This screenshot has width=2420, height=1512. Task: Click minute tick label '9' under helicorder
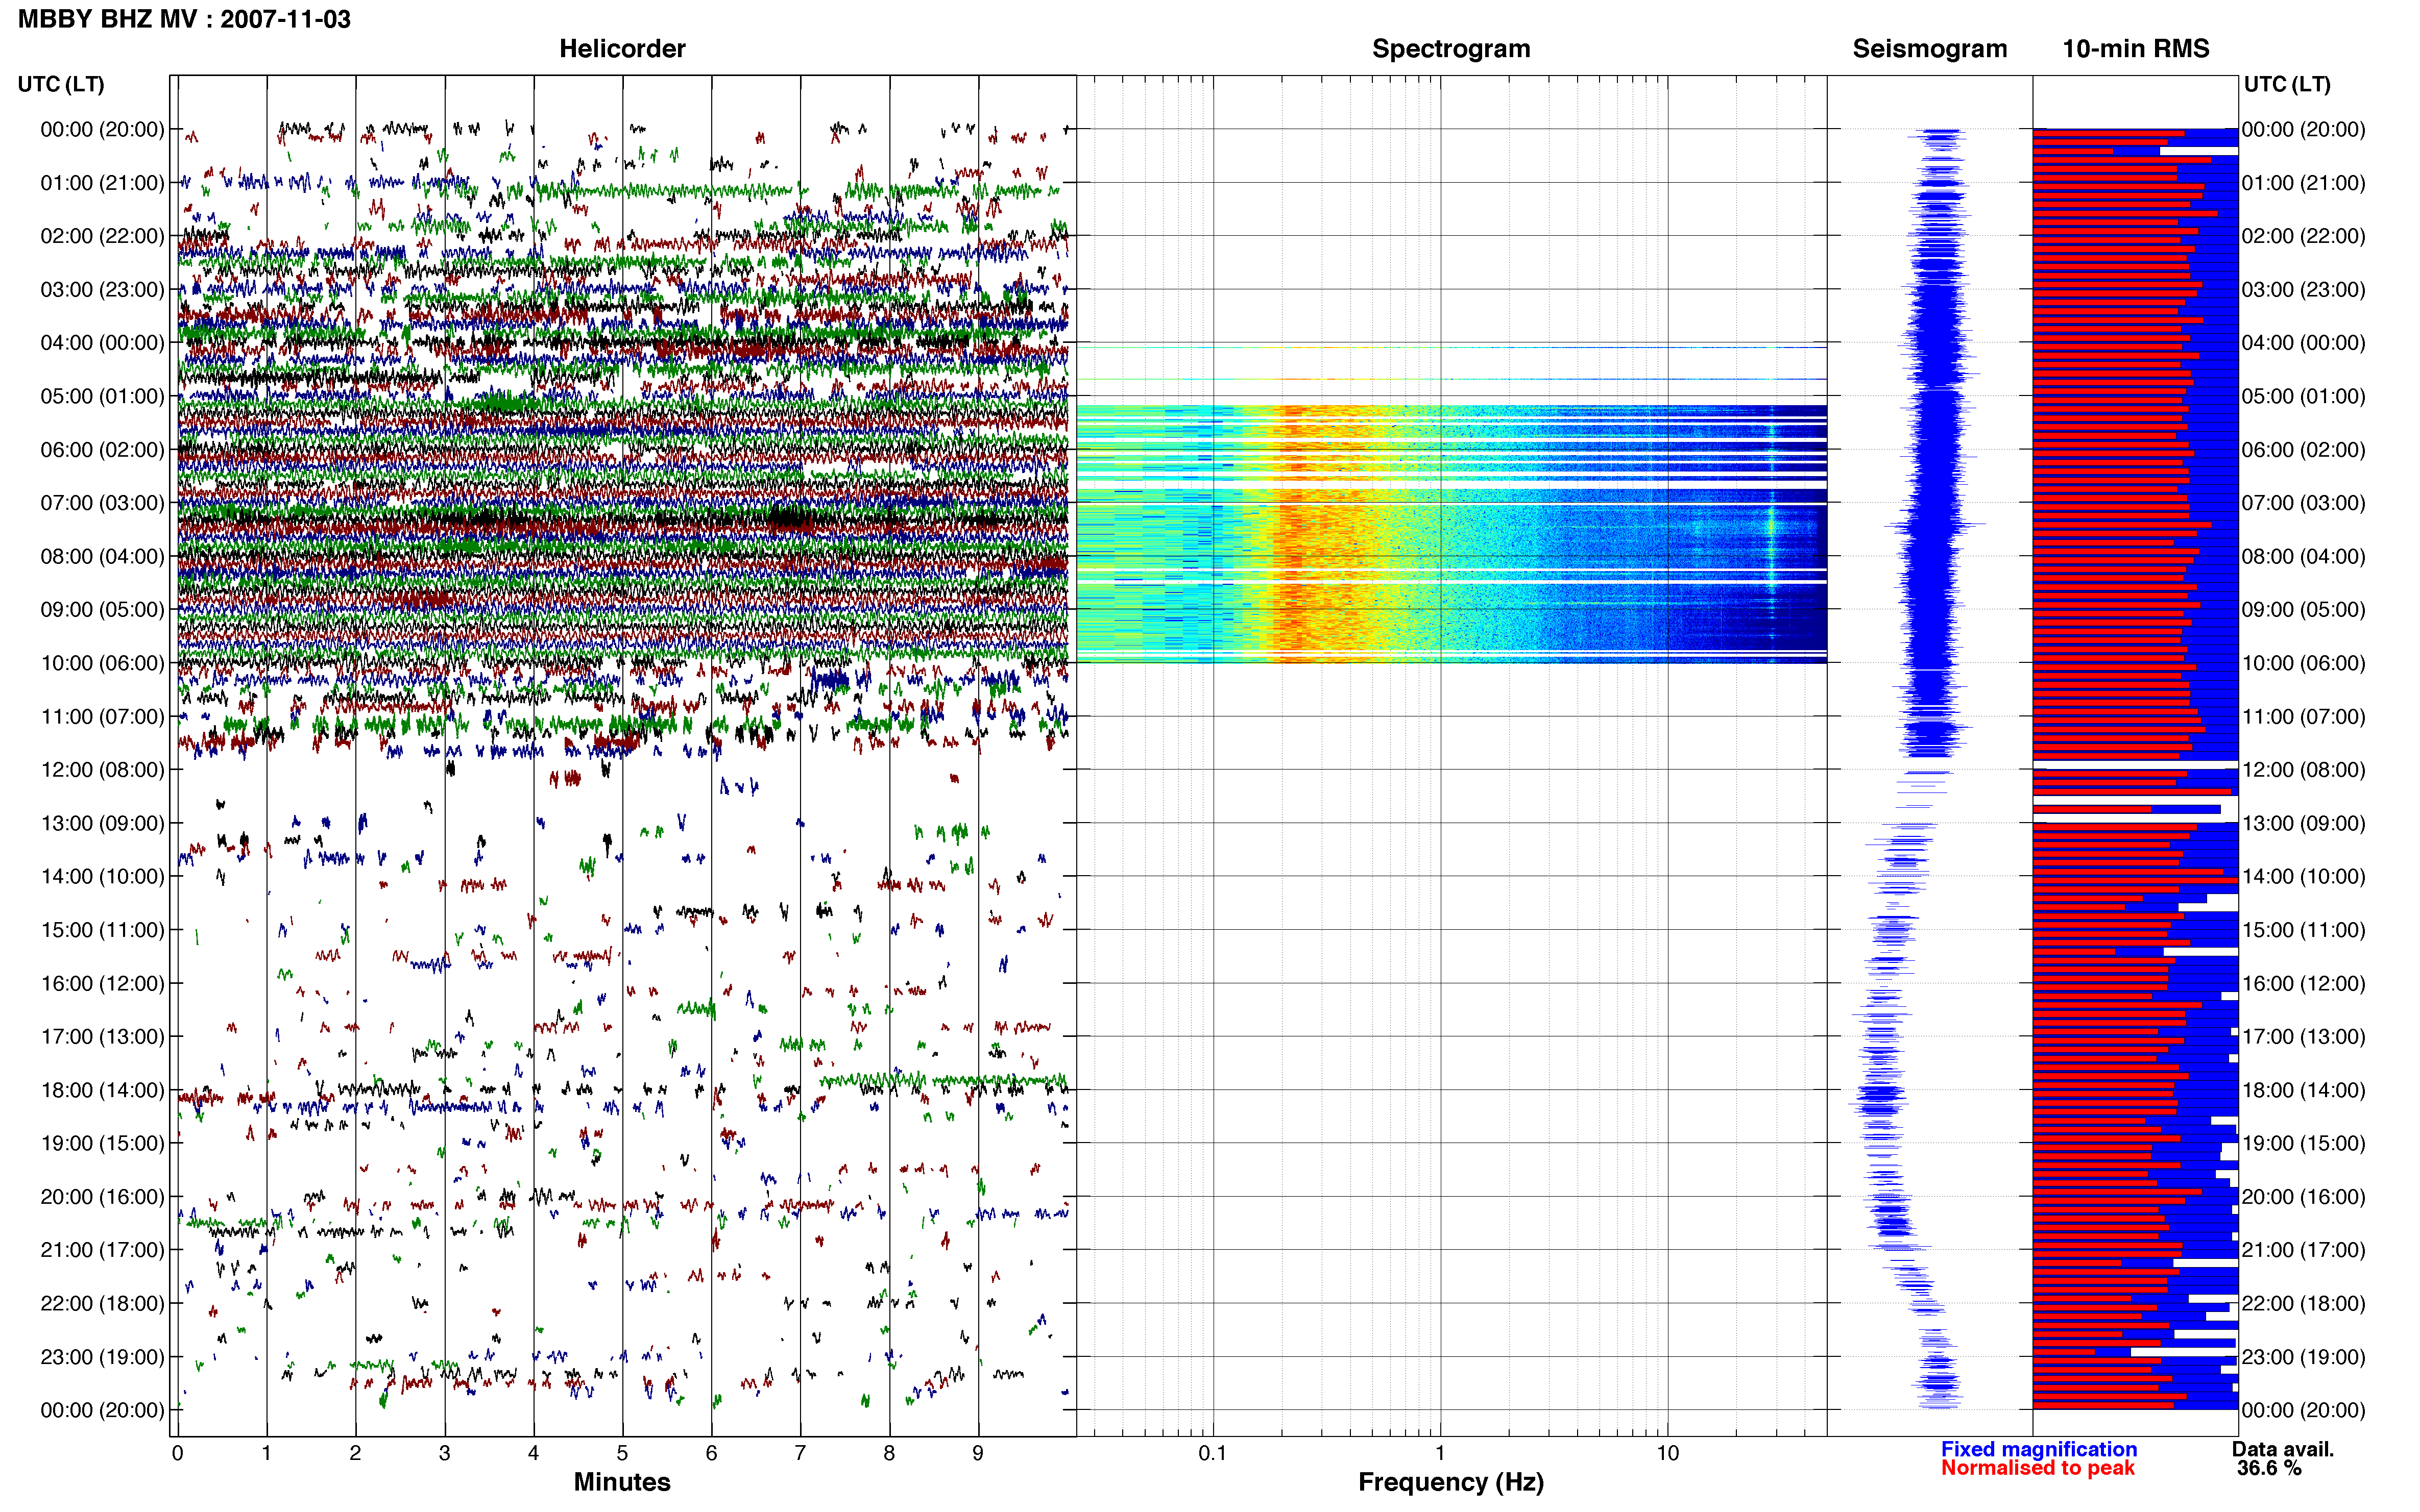pos(977,1453)
